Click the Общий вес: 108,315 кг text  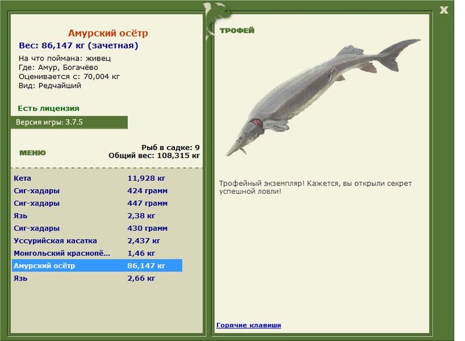[154, 155]
